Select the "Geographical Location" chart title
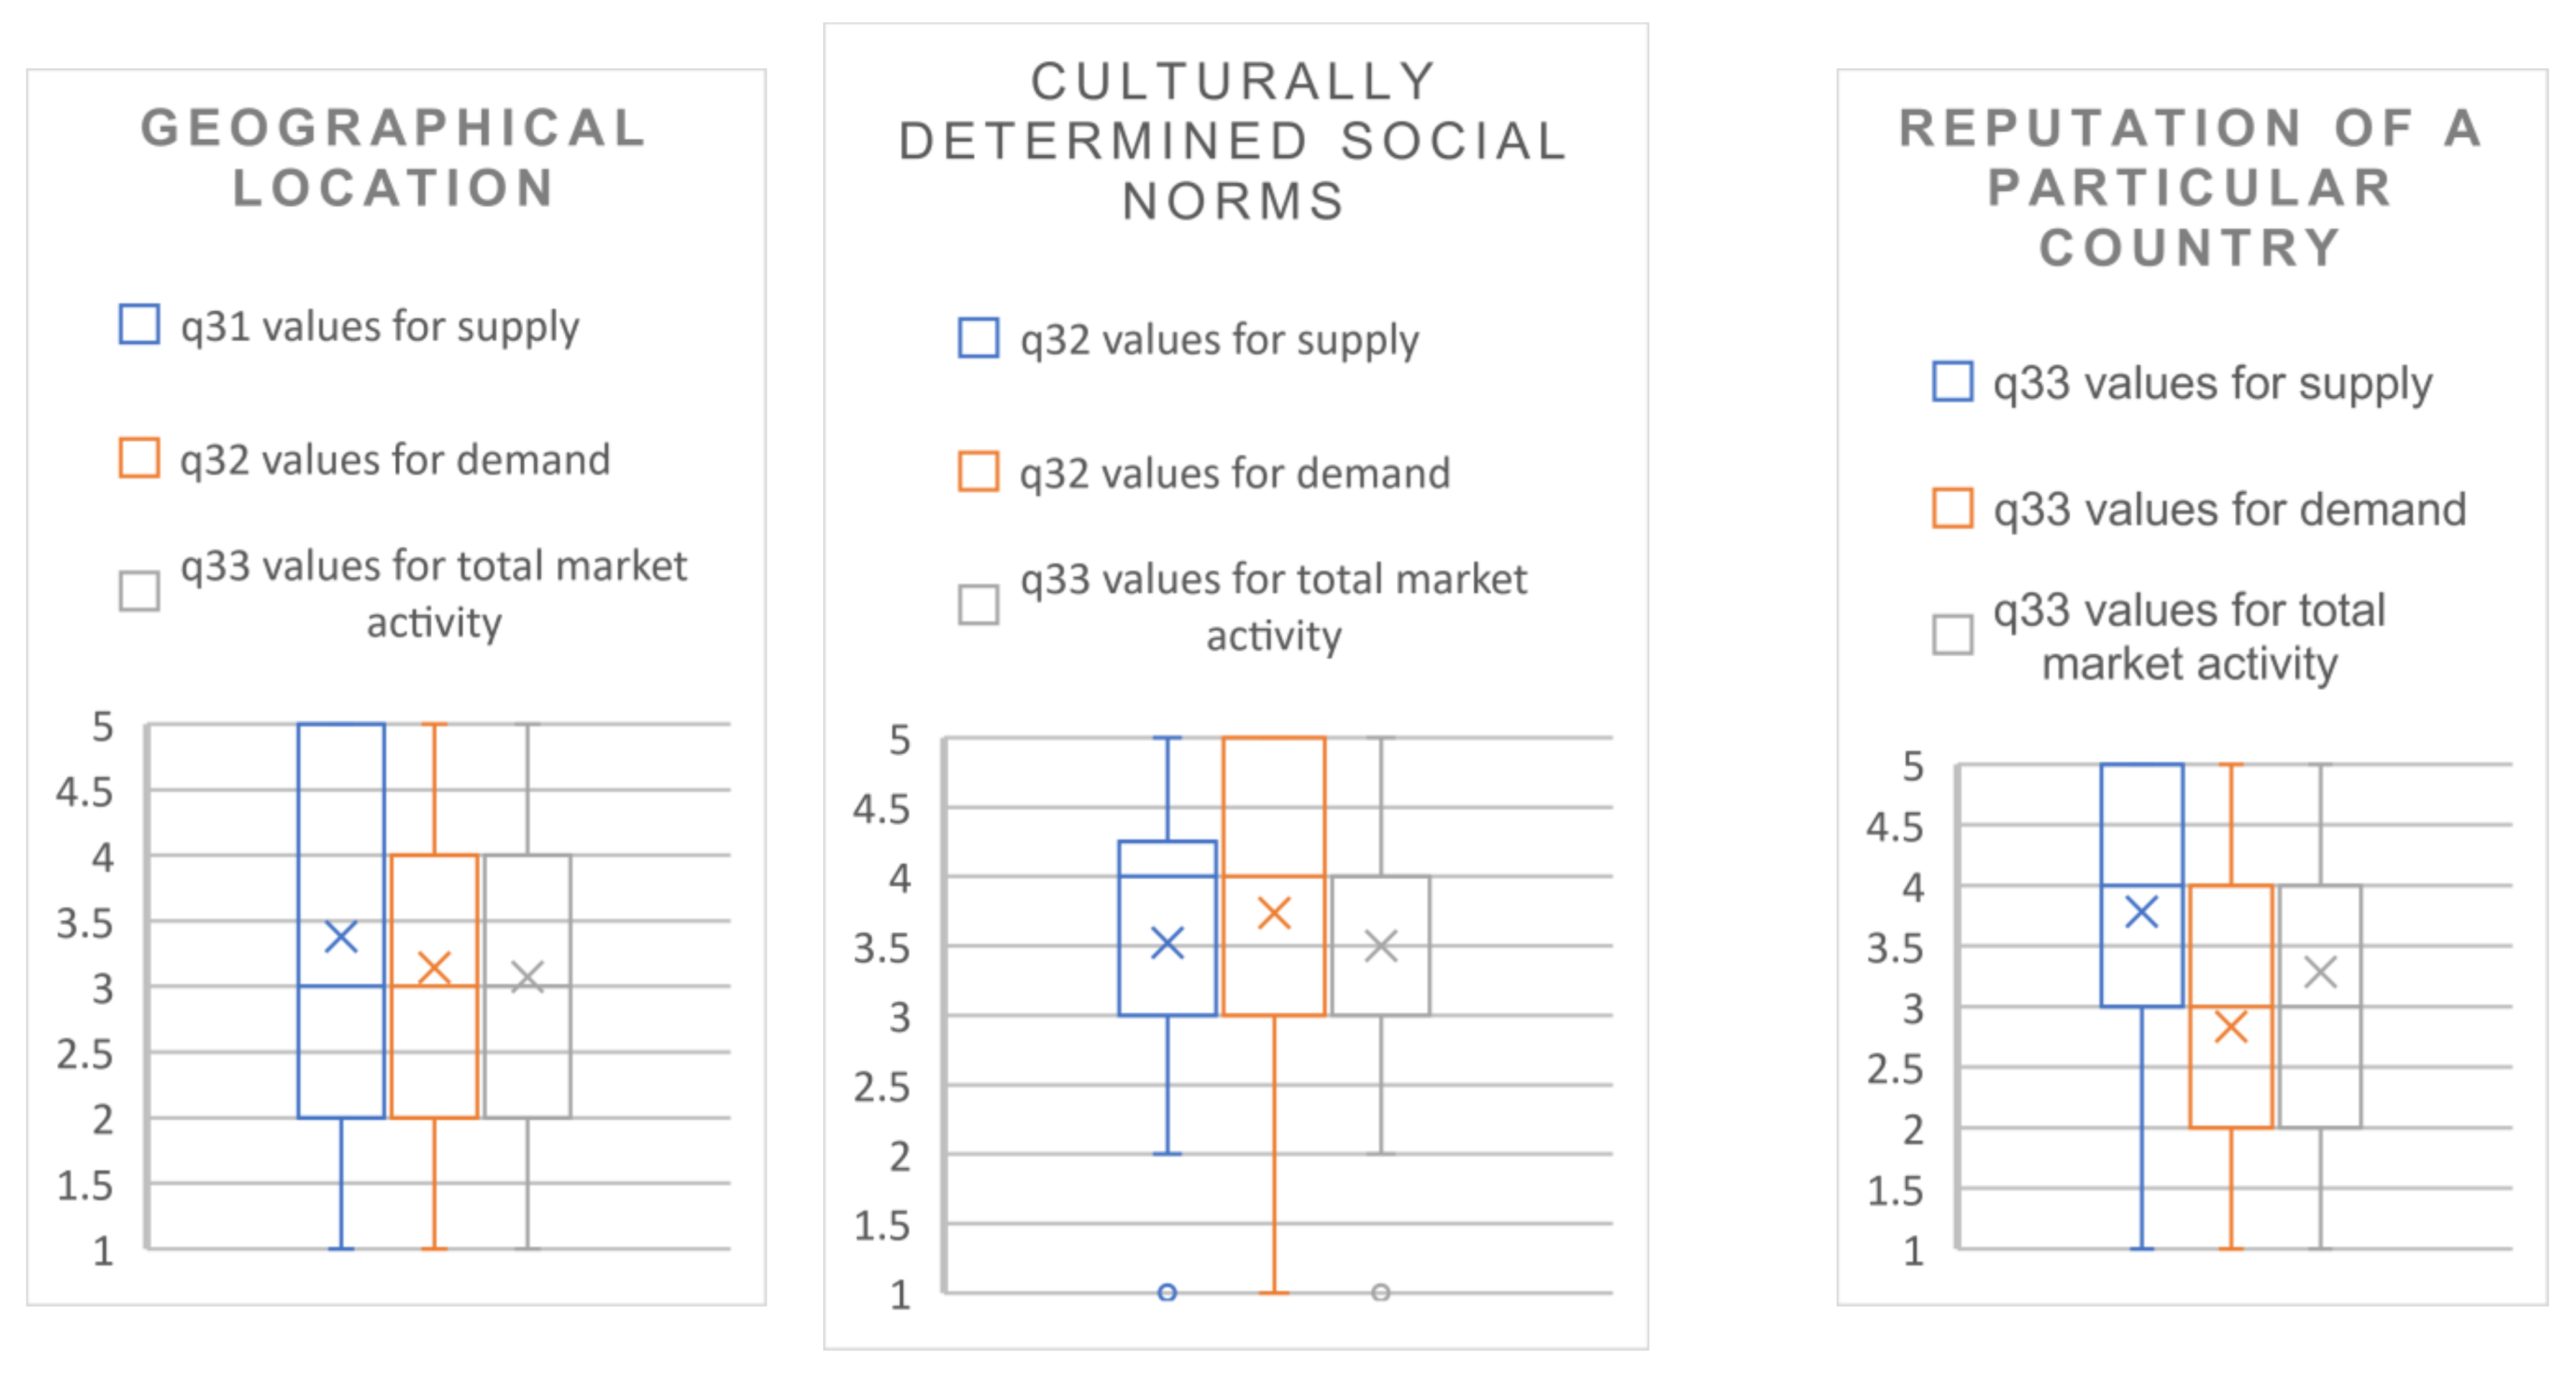Image resolution: width=2576 pixels, height=1377 pixels. pos(394,158)
